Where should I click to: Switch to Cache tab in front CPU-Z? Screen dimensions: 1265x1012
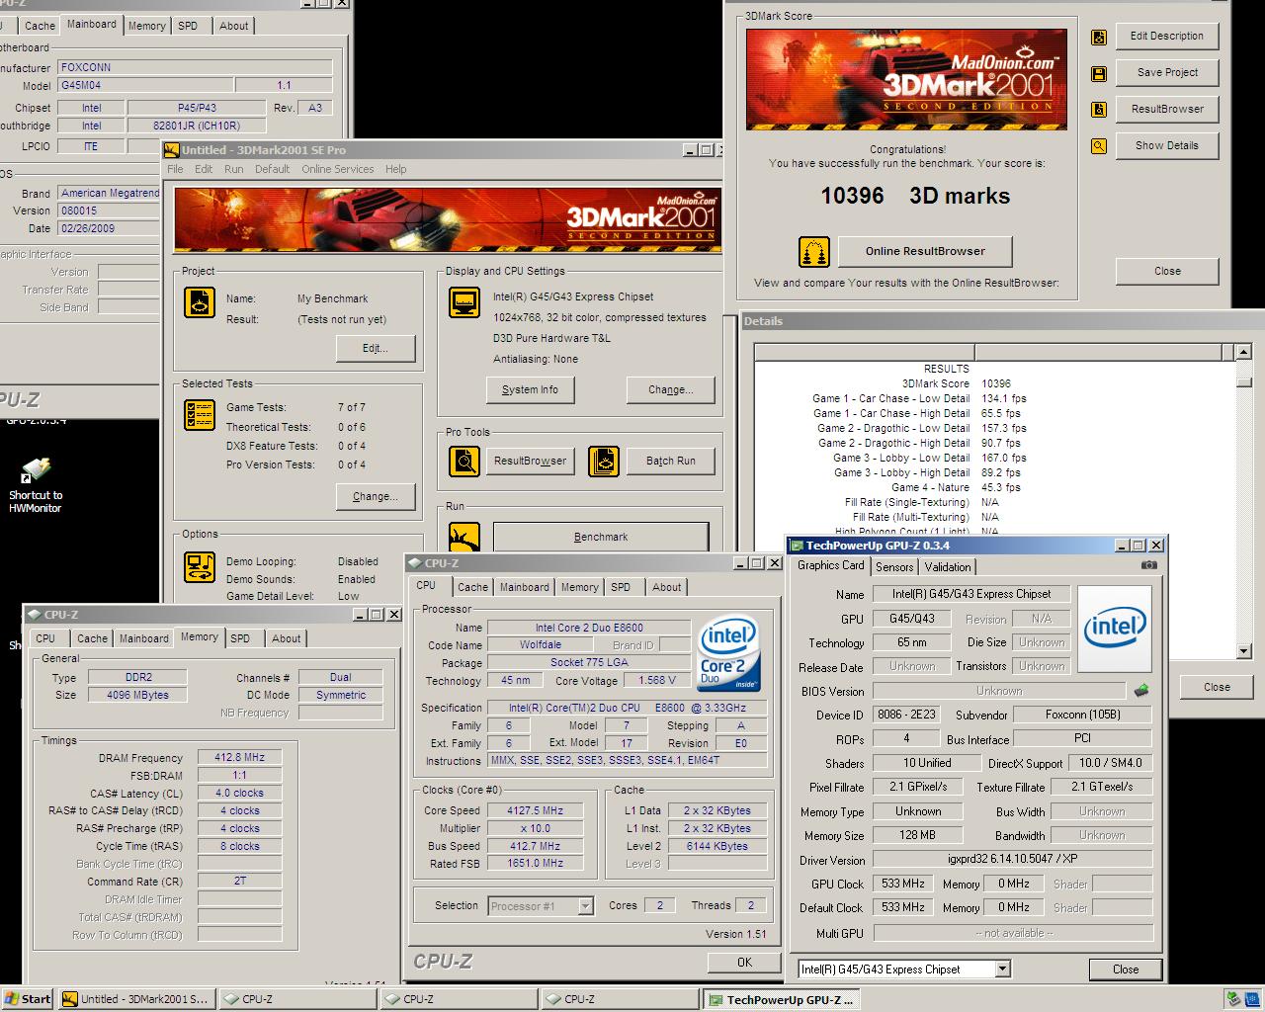(x=472, y=587)
